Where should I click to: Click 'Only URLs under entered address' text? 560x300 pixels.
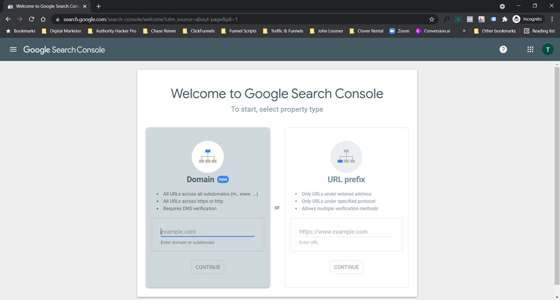(337, 194)
